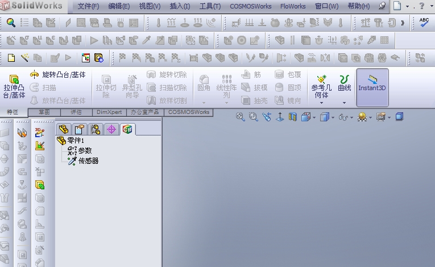The image size is (435, 267).
Task: Click the Previous View icon
Action: tap(267, 117)
